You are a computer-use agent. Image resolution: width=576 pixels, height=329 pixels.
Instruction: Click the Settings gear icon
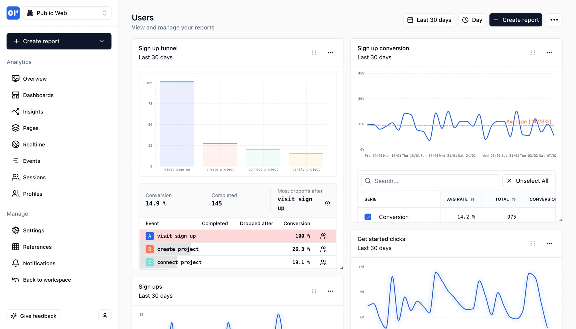pyautogui.click(x=16, y=230)
